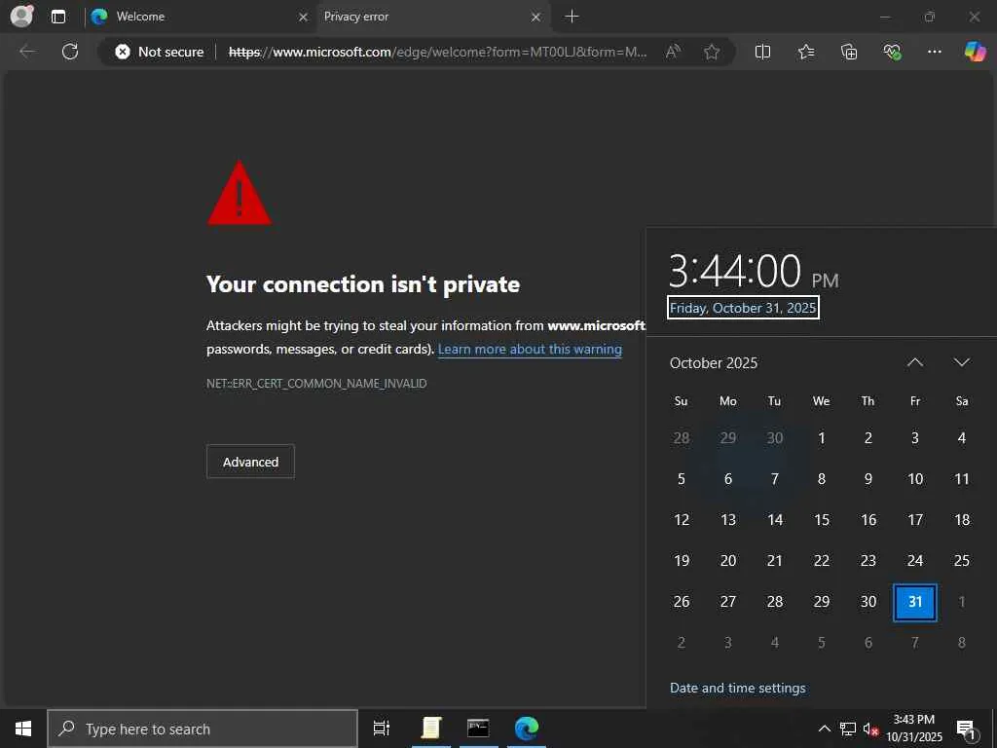
Task: Choose September 28 in the calendar
Action: tap(681, 437)
